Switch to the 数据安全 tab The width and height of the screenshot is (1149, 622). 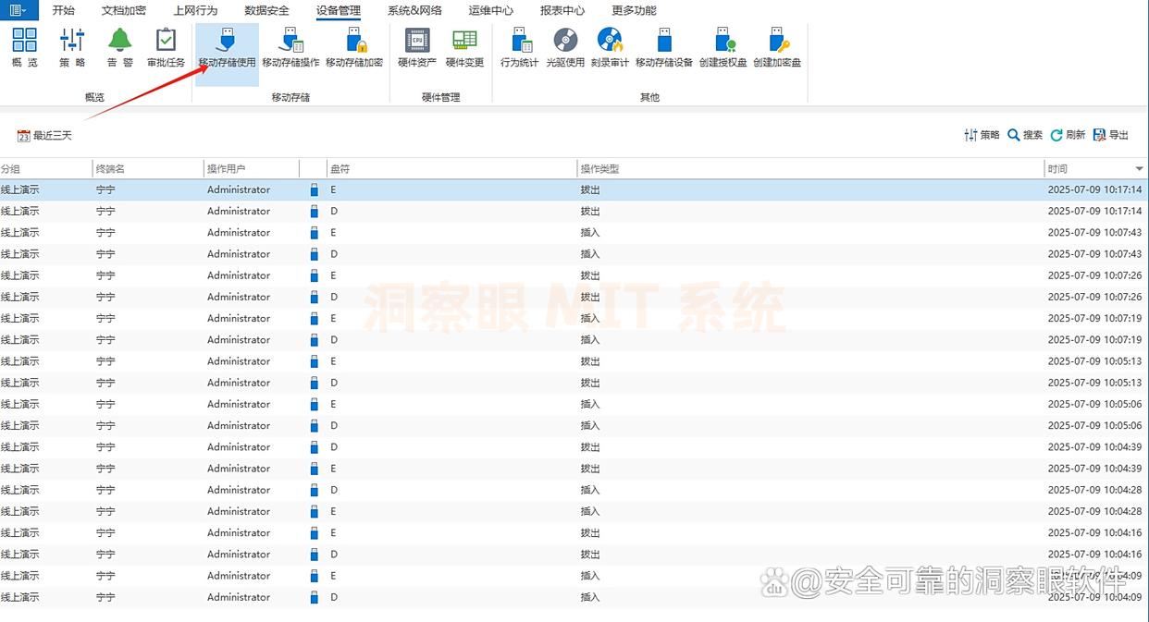click(266, 11)
